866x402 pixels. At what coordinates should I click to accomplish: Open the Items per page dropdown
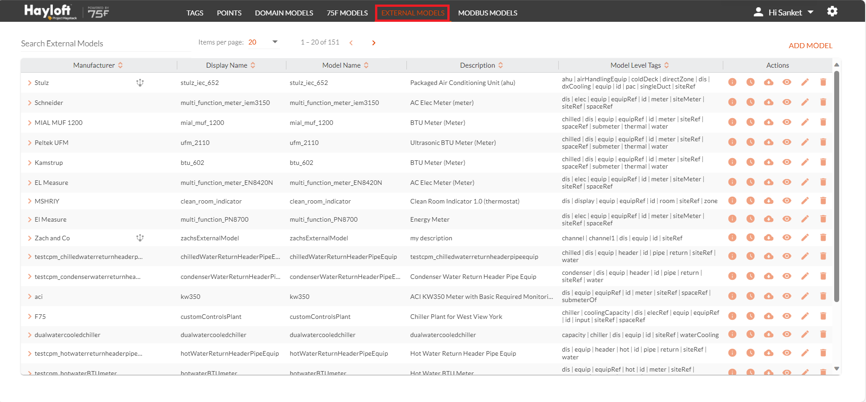click(263, 42)
